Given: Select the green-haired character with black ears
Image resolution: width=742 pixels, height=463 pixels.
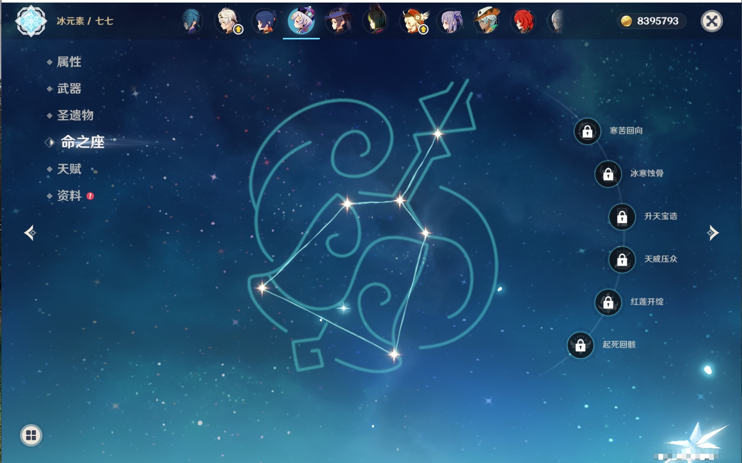Looking at the screenshot, I should coord(376,21).
